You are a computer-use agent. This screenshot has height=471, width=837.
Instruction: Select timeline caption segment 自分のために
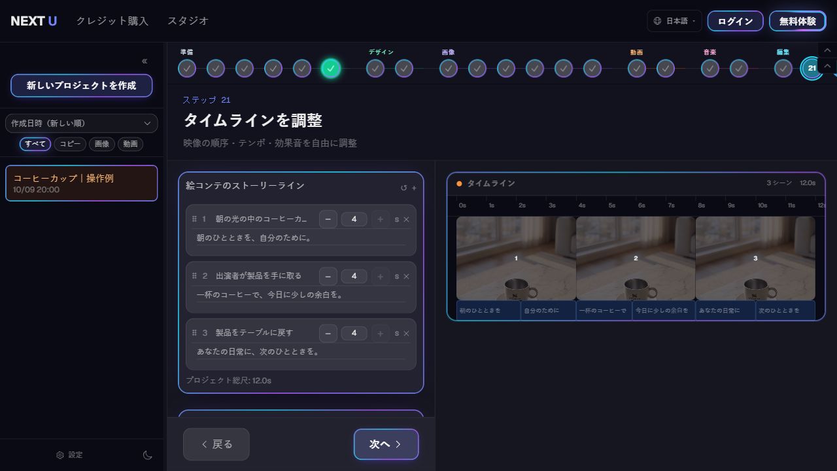pyautogui.click(x=548, y=311)
